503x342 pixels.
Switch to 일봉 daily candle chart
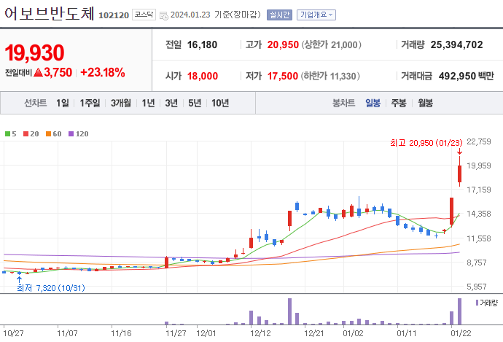click(373, 103)
